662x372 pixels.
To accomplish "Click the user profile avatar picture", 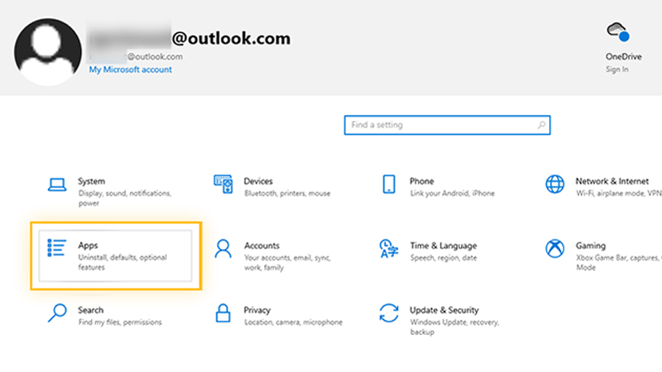I will click(48, 51).
